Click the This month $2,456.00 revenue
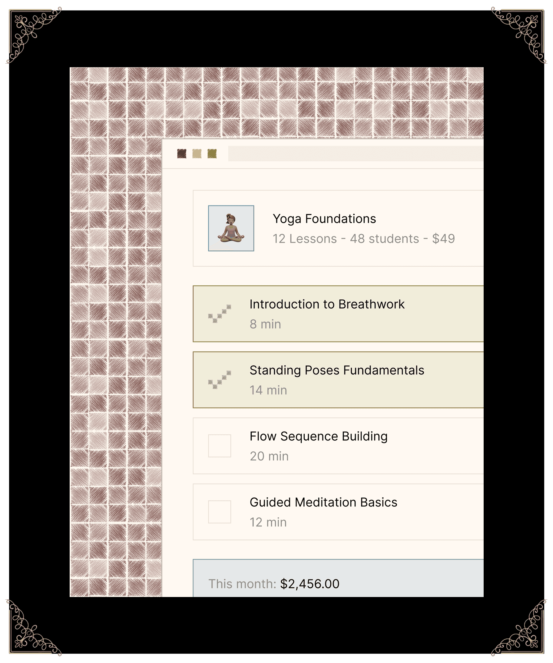Image resolution: width=553 pixels, height=663 pixels. click(274, 584)
